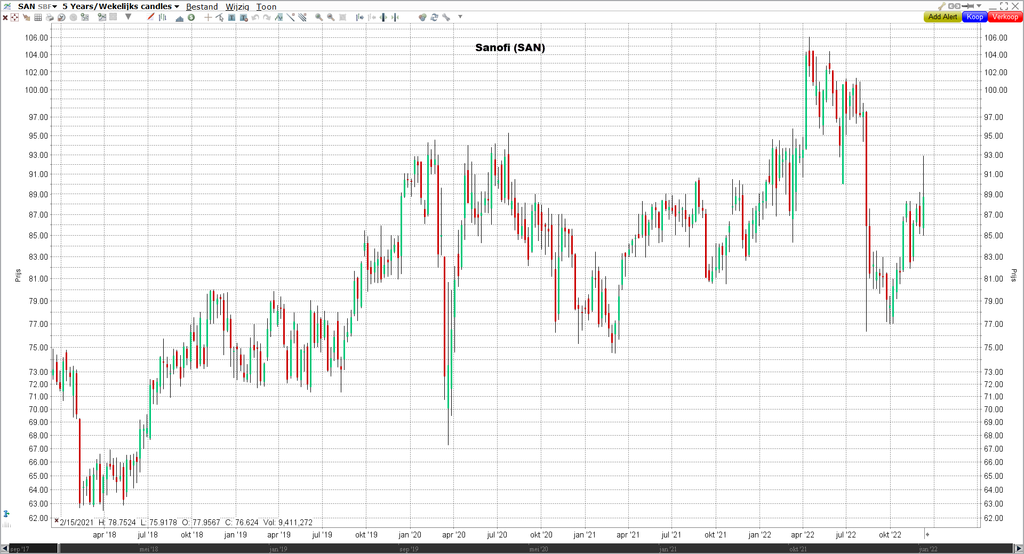The image size is (1024, 554).
Task: Click the chart window icon top-left
Action: pos(7,6)
